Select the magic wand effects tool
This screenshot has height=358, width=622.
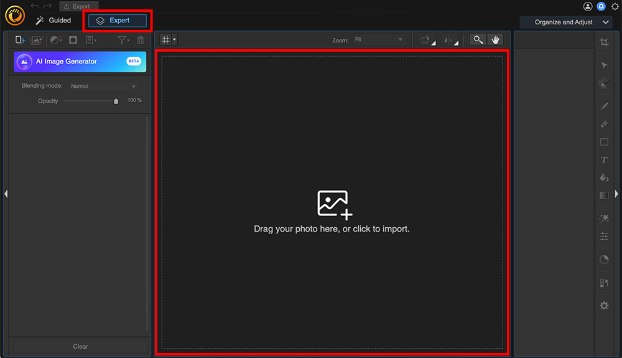pos(604,219)
